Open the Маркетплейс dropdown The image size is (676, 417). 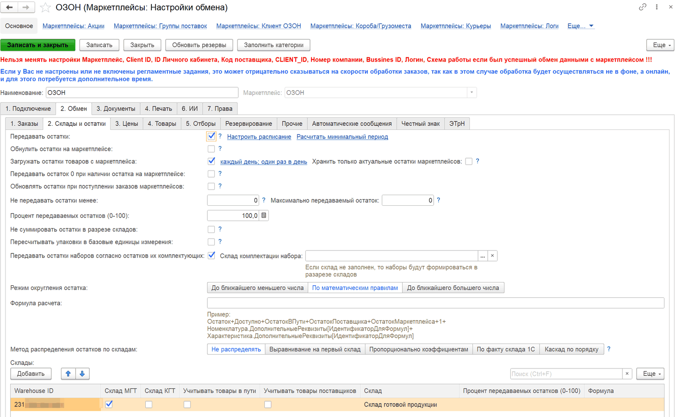pos(471,92)
